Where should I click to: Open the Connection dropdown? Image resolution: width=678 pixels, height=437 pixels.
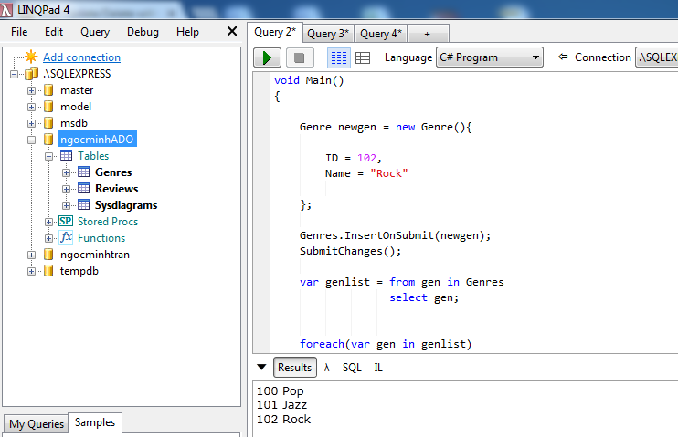coord(656,57)
